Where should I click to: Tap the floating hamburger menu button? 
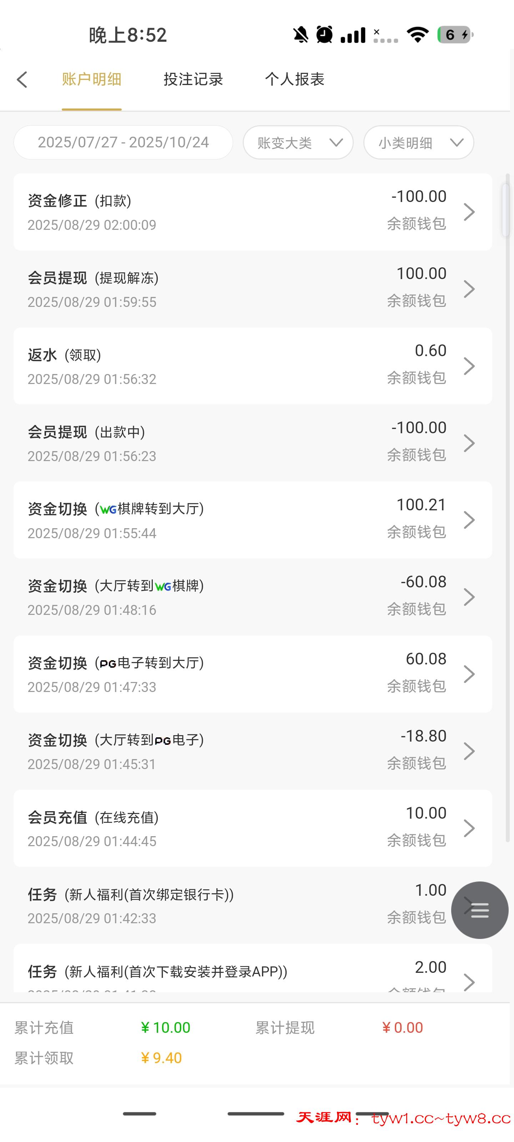pos(479,910)
